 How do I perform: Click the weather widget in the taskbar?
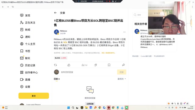[5, 108]
